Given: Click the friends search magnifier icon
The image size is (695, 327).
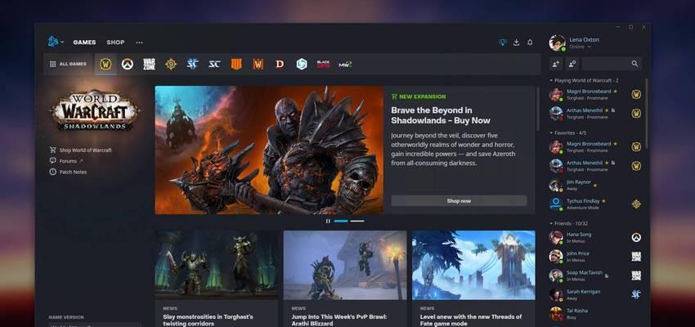Looking at the screenshot, I should pos(634,64).
